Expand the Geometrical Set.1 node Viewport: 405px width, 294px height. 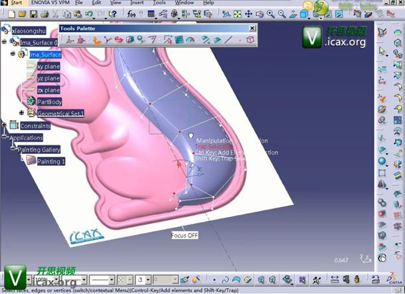(21, 113)
